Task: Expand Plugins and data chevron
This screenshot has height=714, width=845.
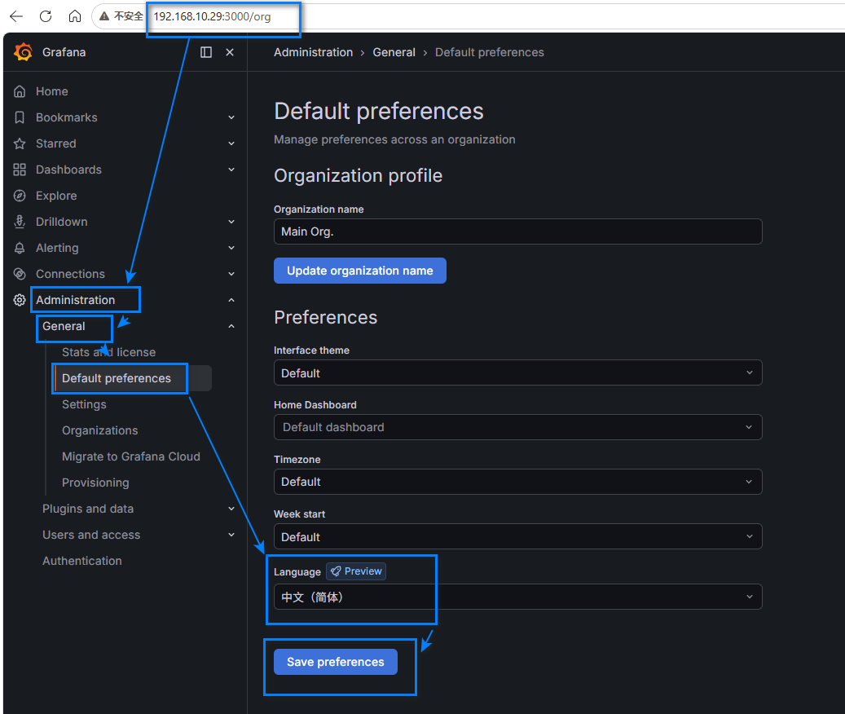Action: tap(231, 509)
